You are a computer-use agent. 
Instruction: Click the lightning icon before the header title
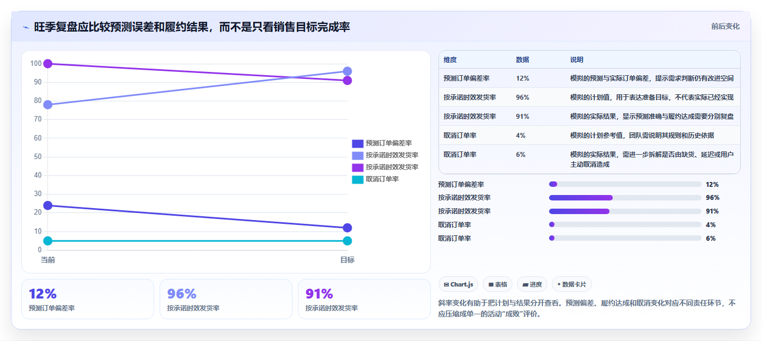(x=26, y=27)
